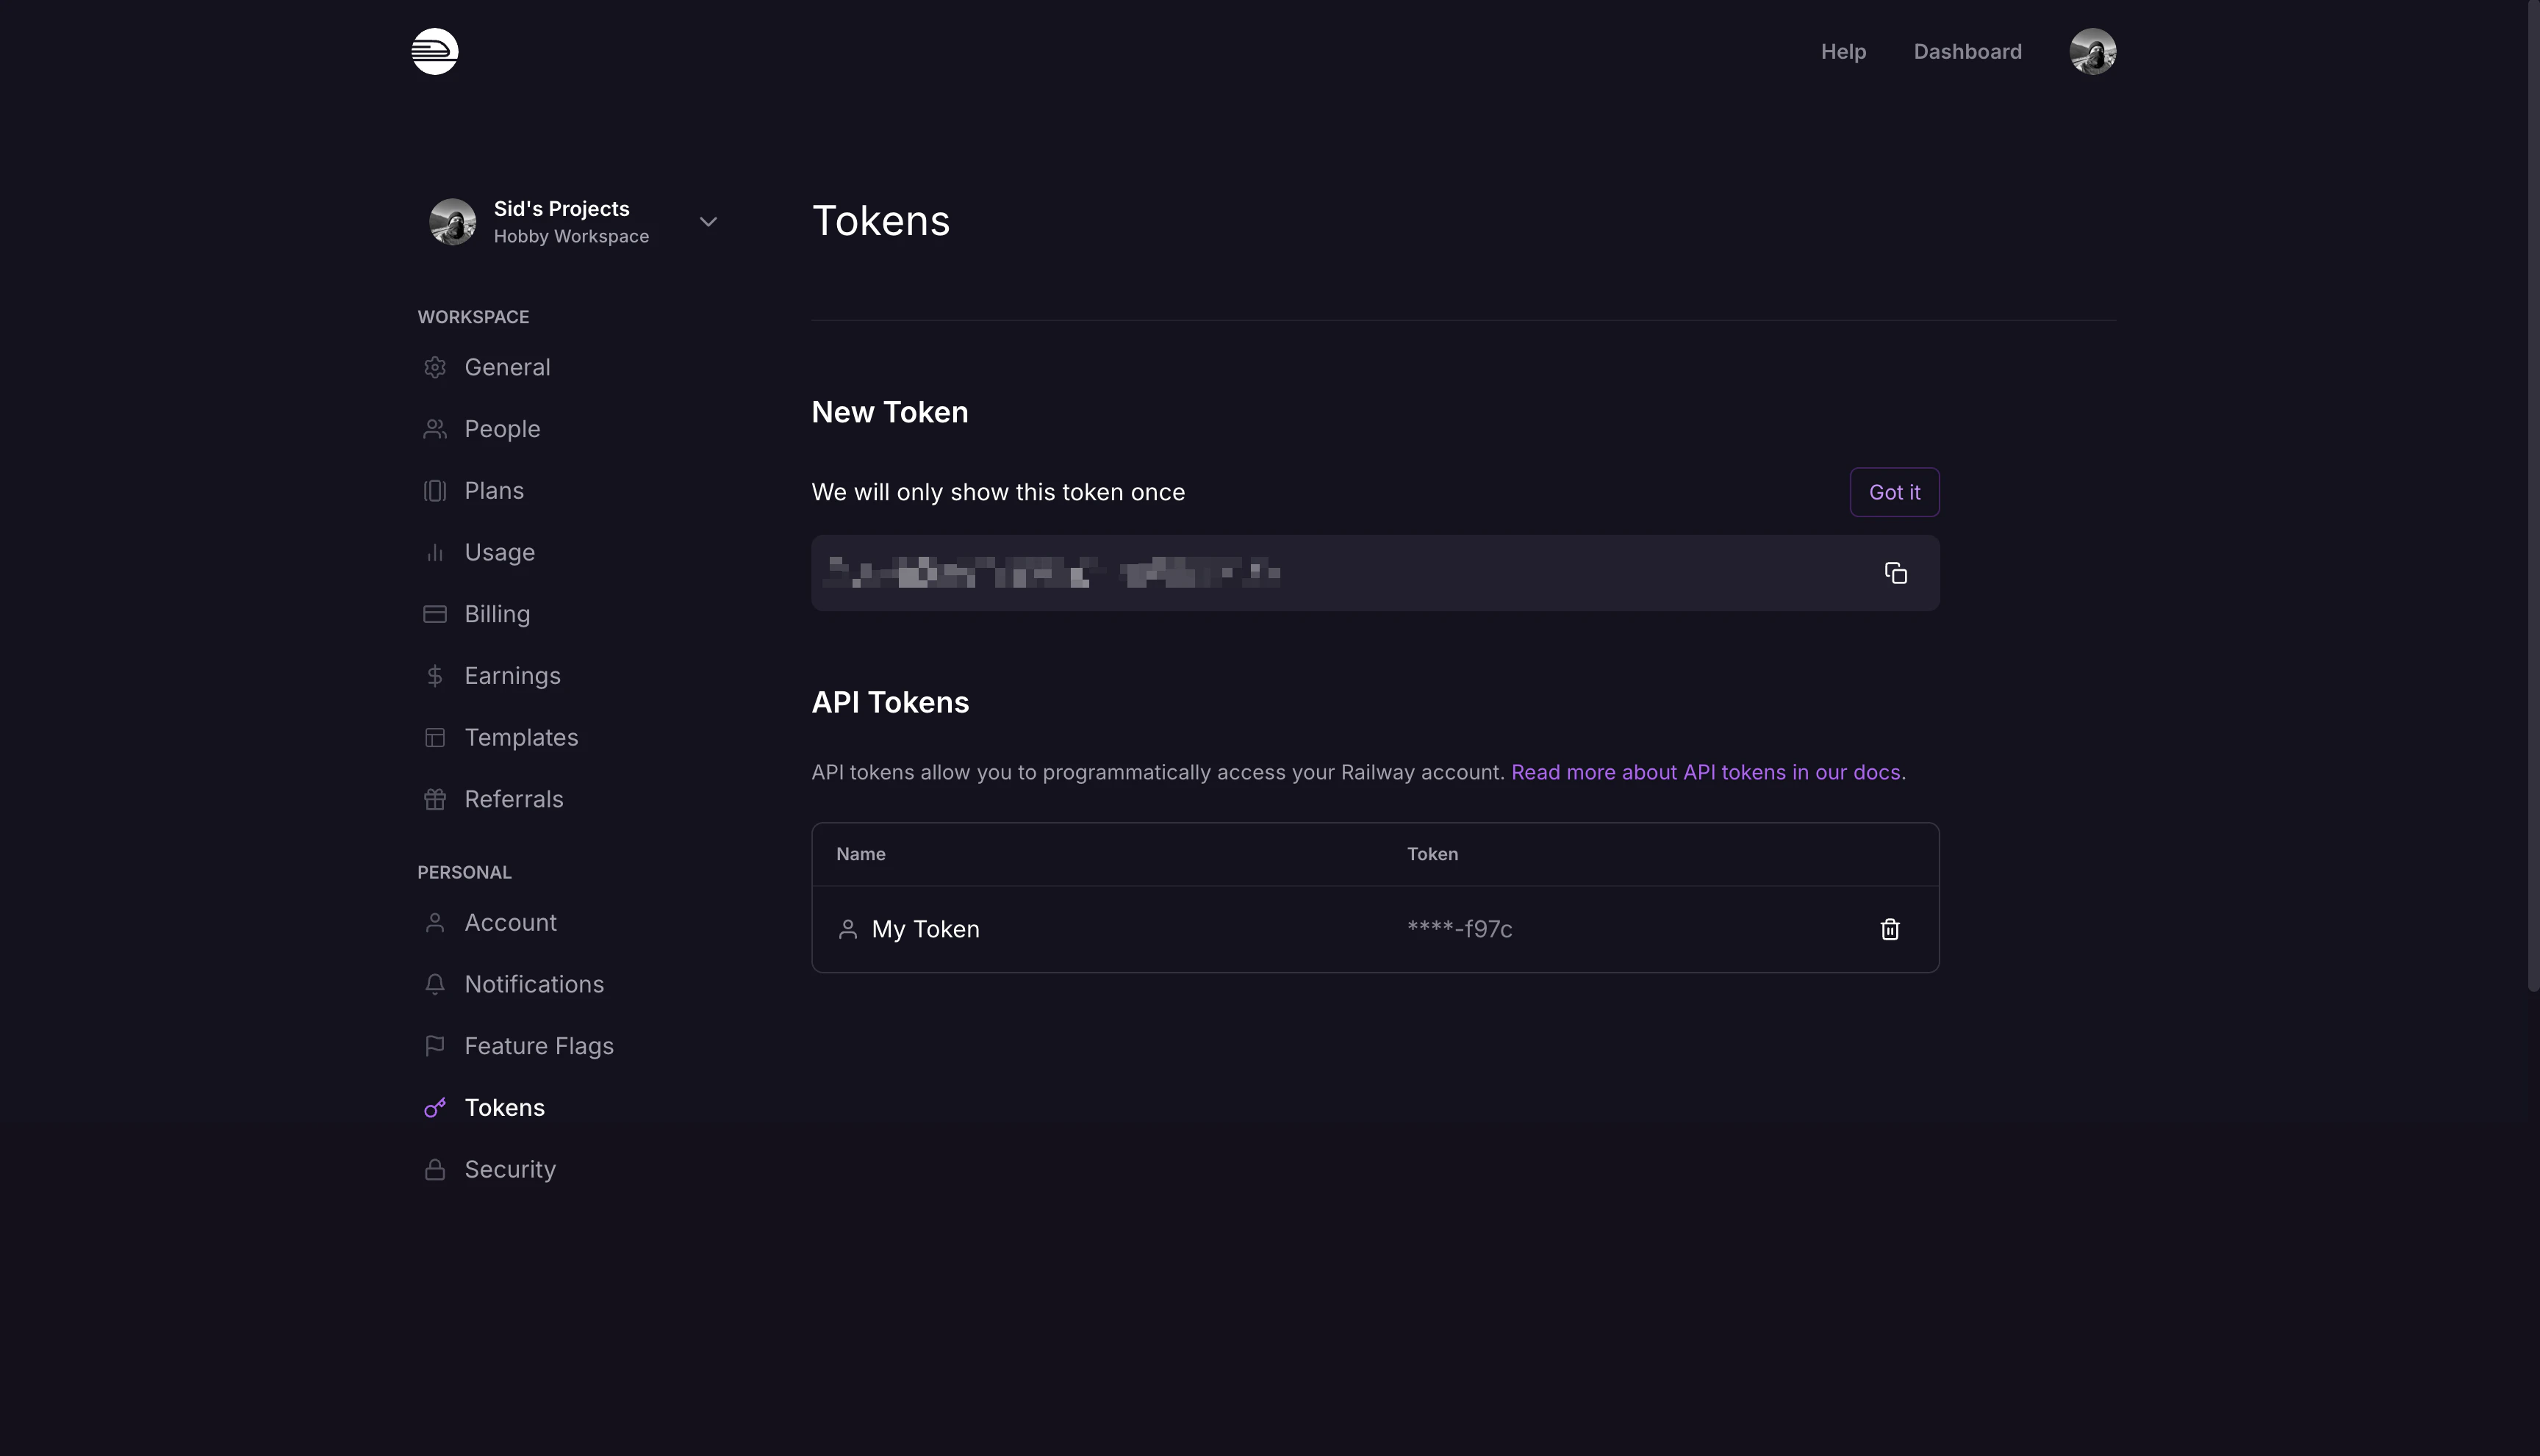This screenshot has width=2540, height=1456.
Task: Click Sid's Projects workspace avatar
Action: [452, 221]
